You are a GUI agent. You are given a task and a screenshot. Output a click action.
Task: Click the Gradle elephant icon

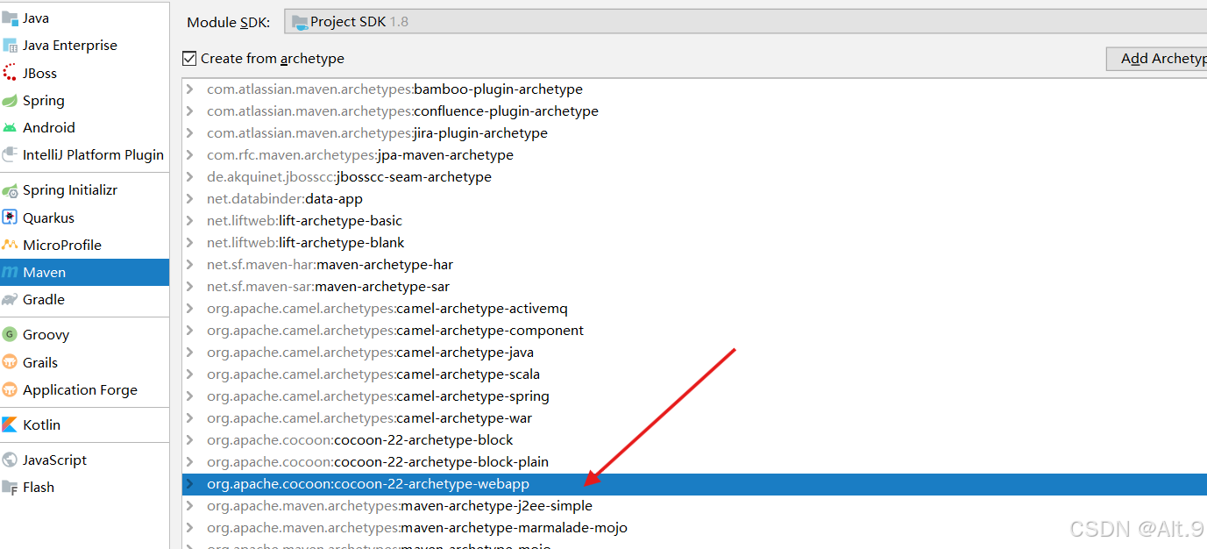(10, 300)
